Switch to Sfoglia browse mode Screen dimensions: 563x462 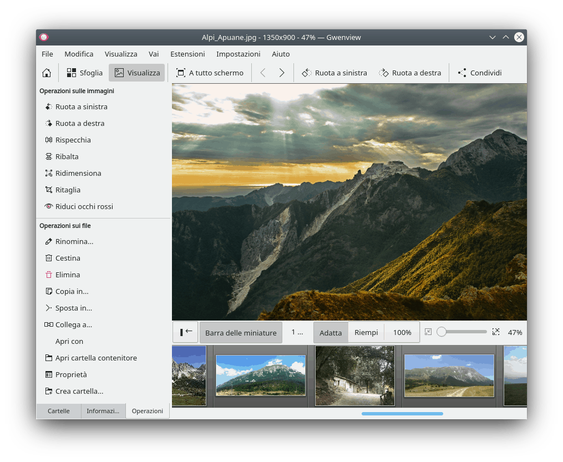pos(85,73)
